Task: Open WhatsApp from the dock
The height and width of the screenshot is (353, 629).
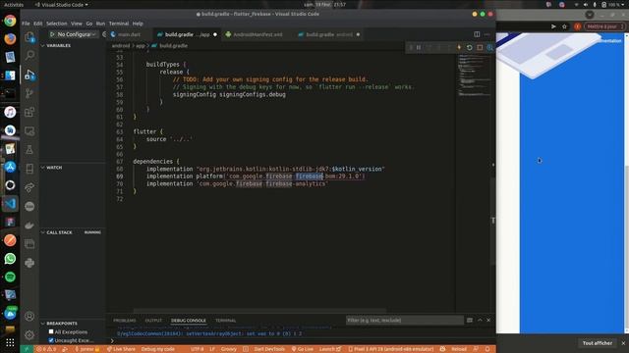Action: (10, 259)
